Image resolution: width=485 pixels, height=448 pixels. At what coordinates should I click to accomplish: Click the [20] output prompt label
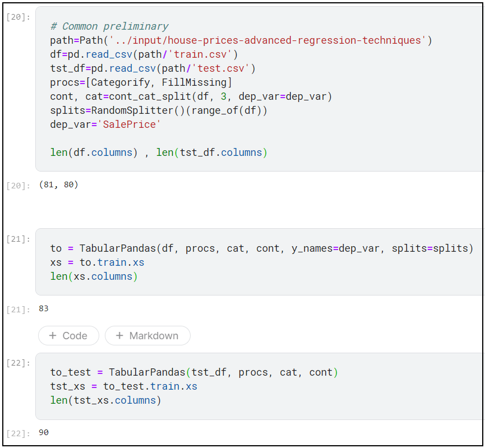19,186
